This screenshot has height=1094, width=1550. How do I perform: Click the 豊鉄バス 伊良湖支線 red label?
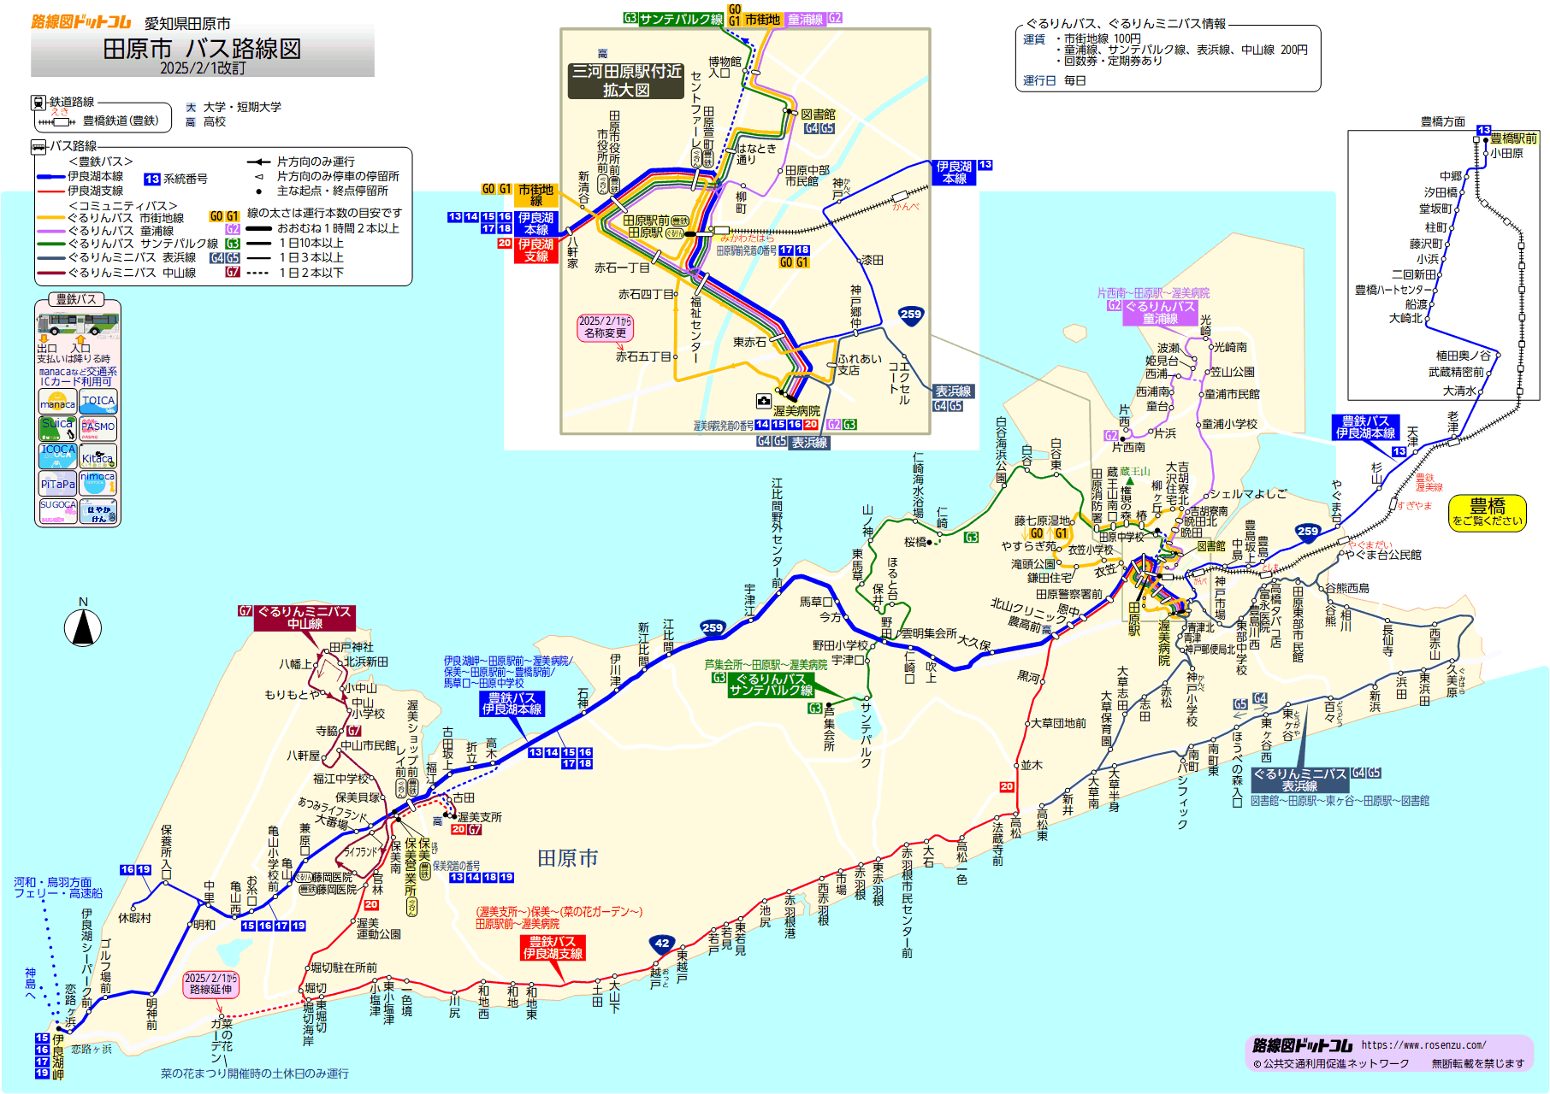tap(553, 948)
